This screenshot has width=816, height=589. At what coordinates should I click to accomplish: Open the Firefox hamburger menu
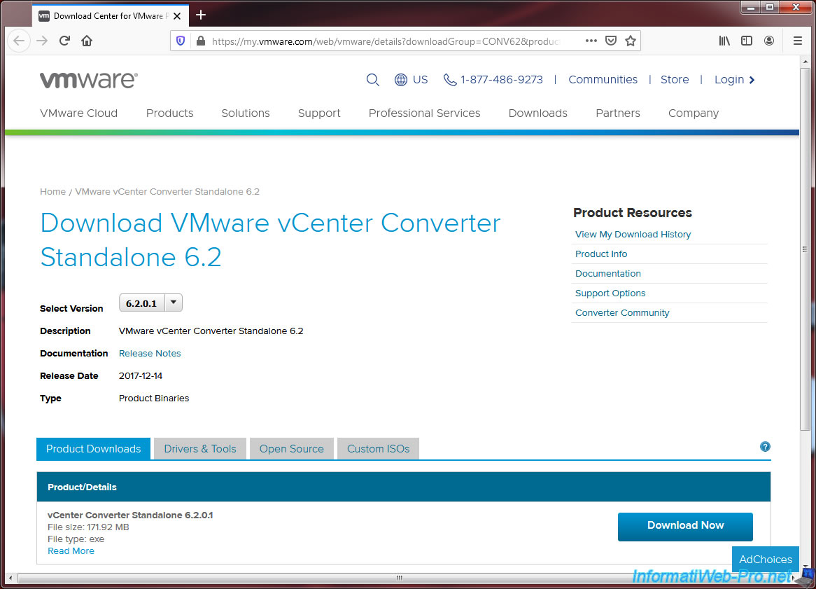(x=797, y=41)
